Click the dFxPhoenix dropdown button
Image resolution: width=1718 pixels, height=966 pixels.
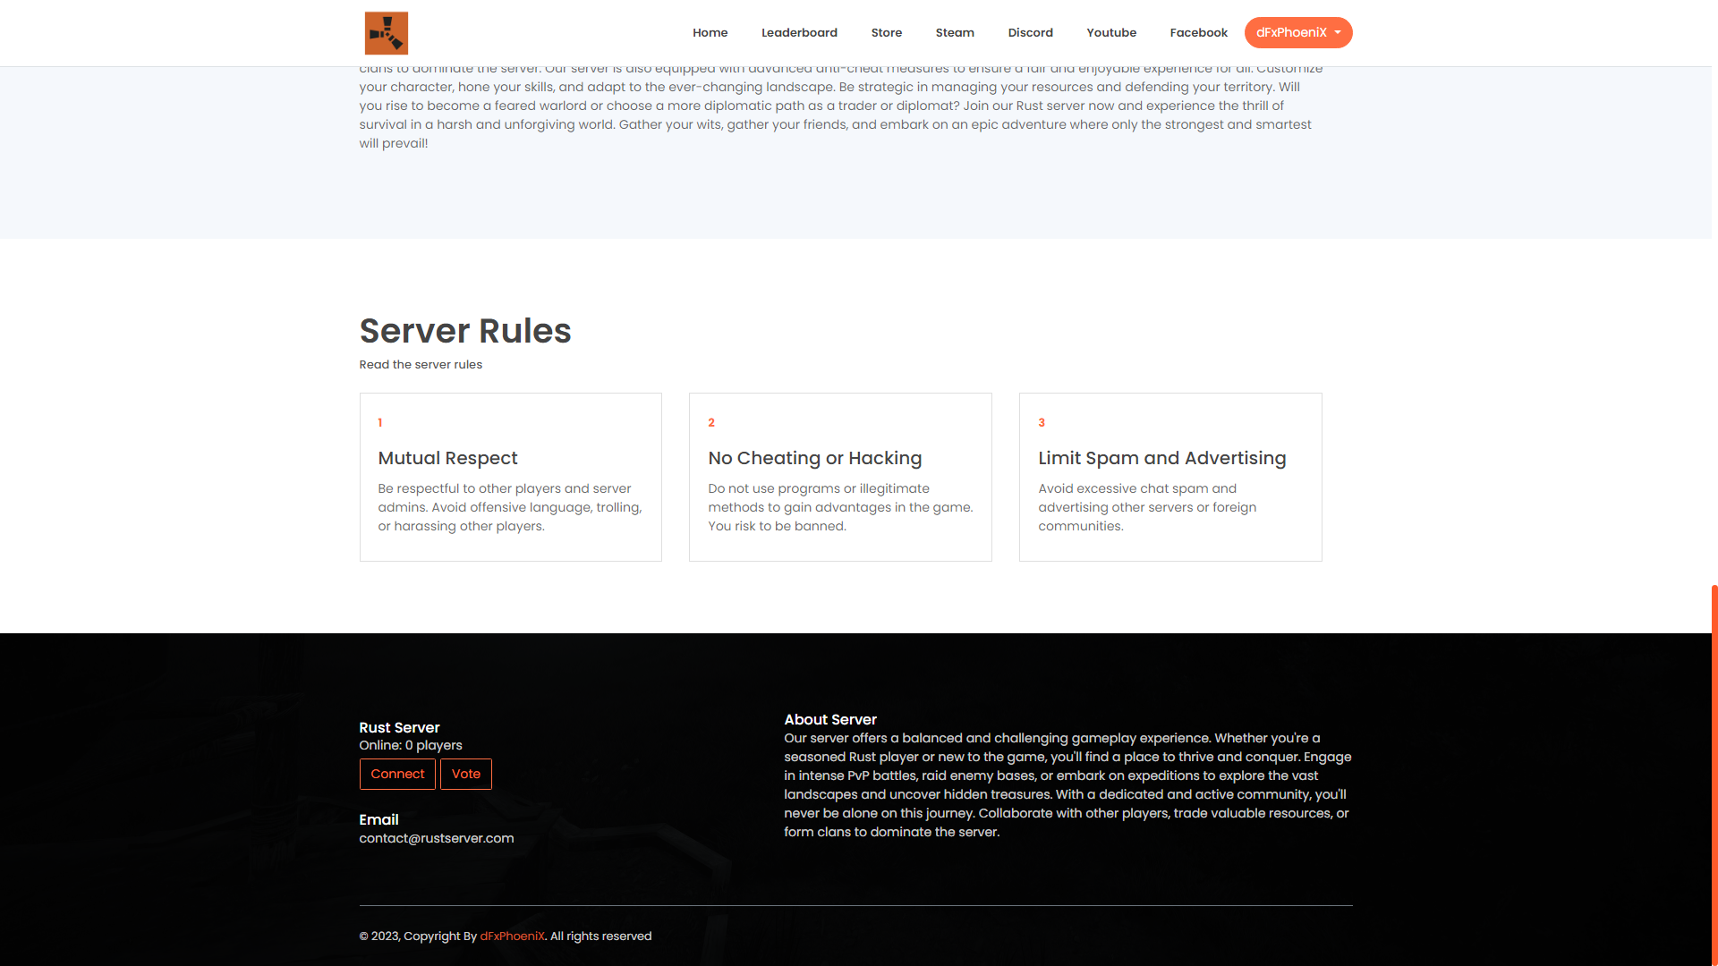coord(1298,32)
